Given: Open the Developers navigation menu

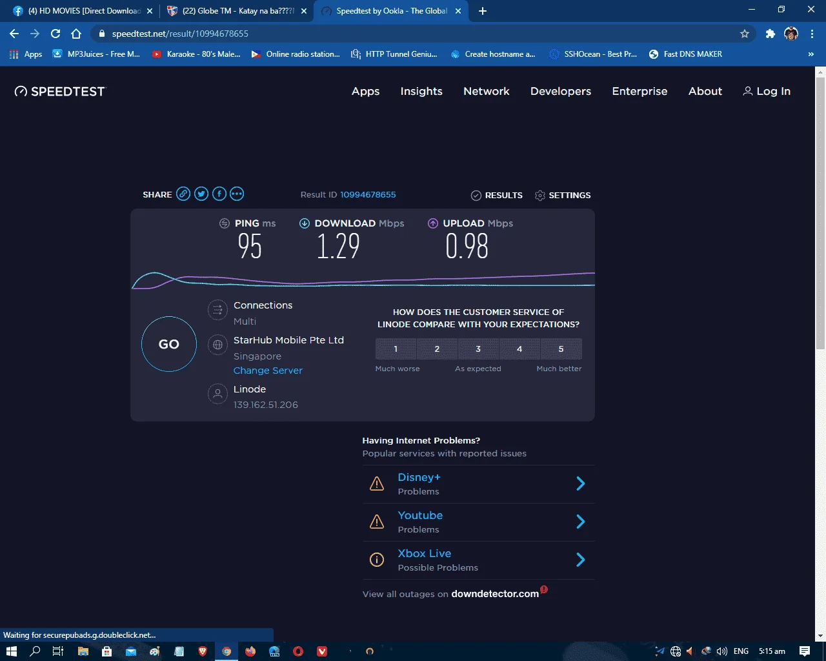Looking at the screenshot, I should (x=561, y=91).
